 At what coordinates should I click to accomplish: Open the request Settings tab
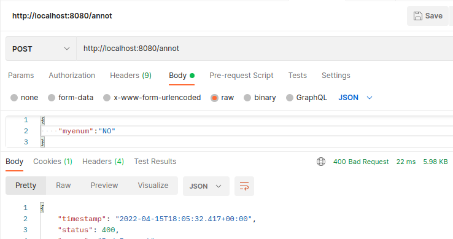(336, 76)
